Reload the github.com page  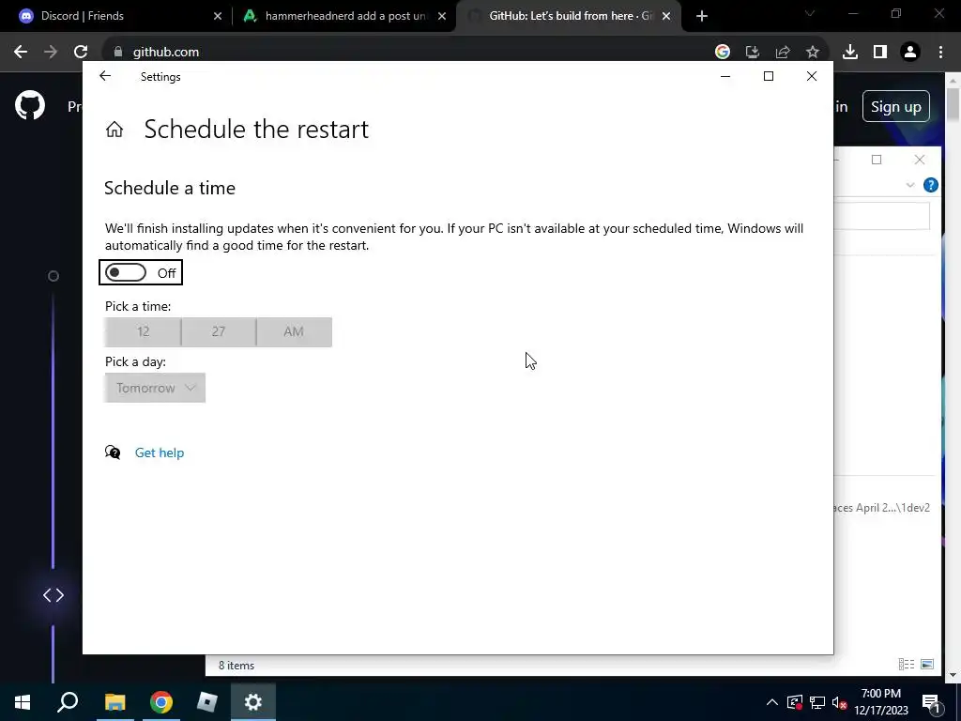tap(81, 53)
